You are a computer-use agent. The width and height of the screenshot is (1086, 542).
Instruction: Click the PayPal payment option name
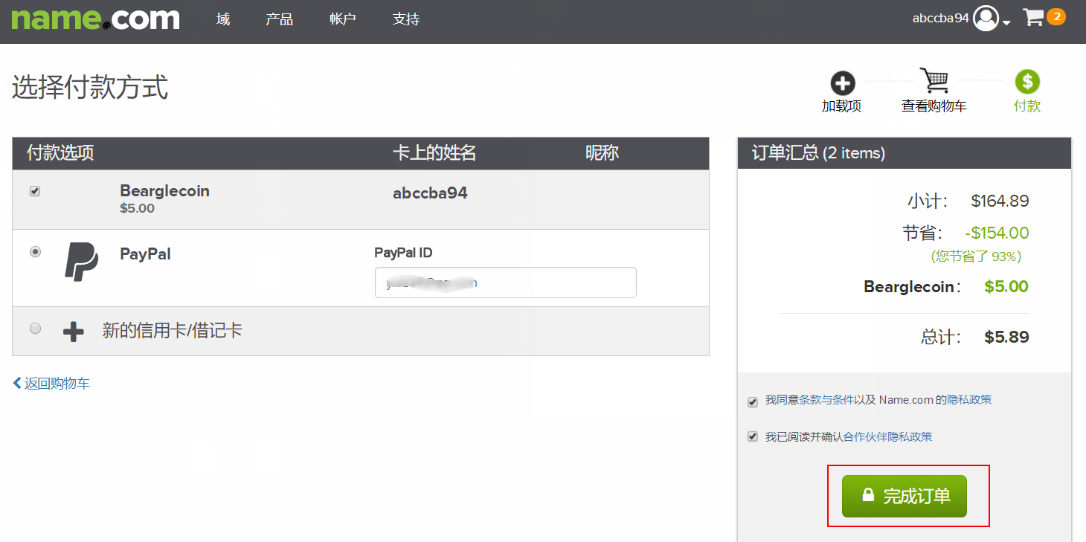pyautogui.click(x=145, y=254)
